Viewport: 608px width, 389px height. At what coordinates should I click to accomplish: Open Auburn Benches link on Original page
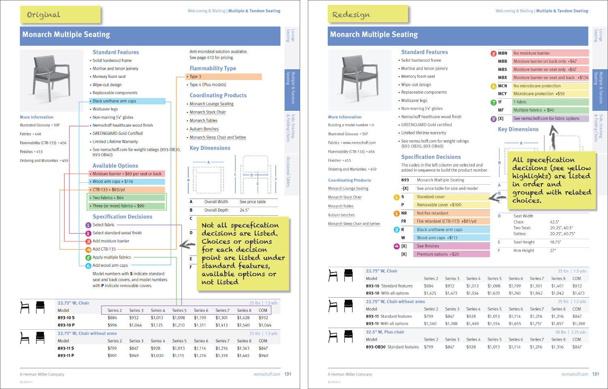(204, 129)
